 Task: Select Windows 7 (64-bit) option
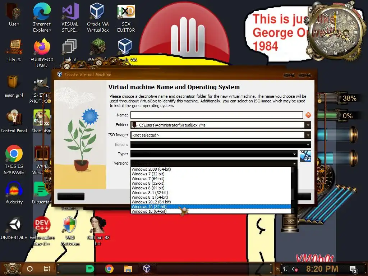211,179
